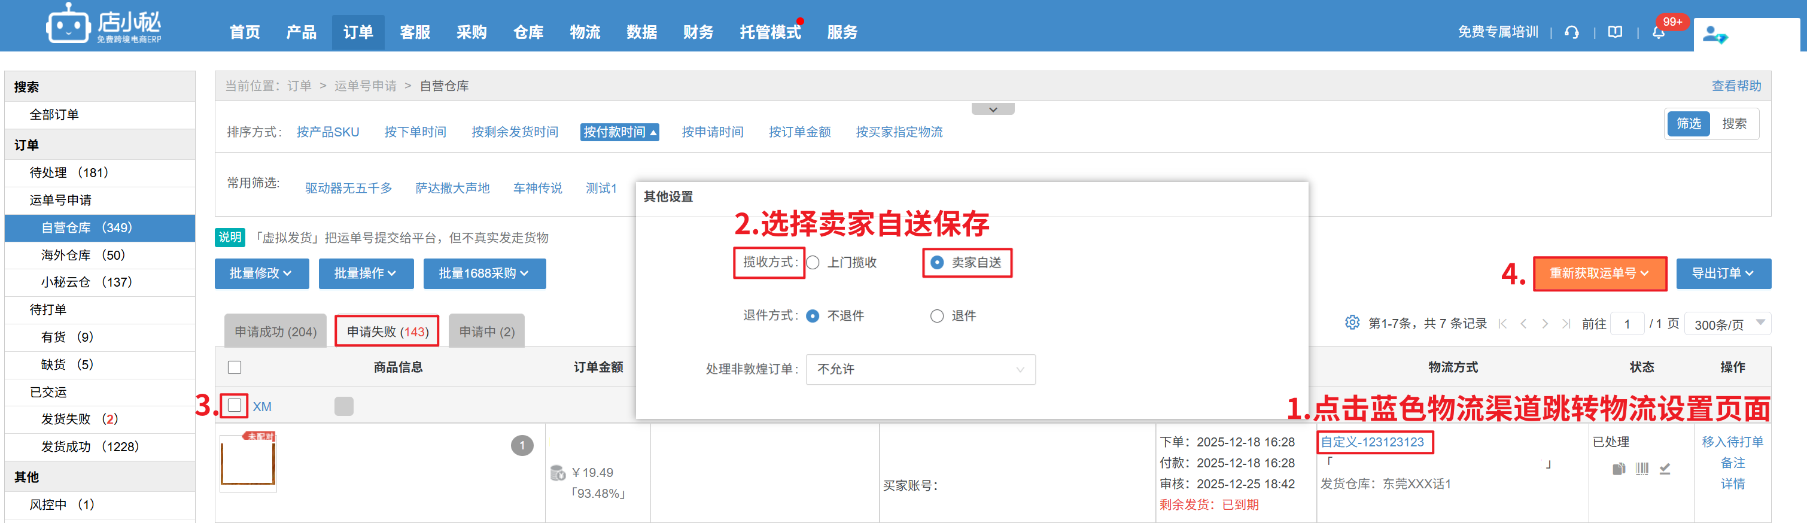Open the 仓库 top menu item
The height and width of the screenshot is (523, 1807).
click(x=528, y=32)
